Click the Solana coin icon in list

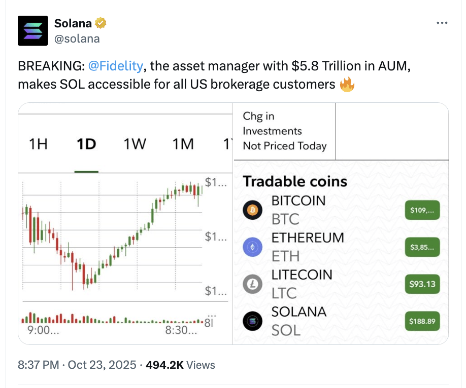tap(252, 321)
